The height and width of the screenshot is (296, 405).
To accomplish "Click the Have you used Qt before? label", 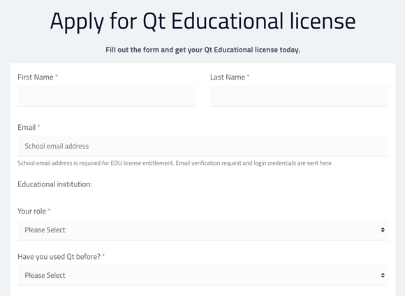I will tap(59, 257).
